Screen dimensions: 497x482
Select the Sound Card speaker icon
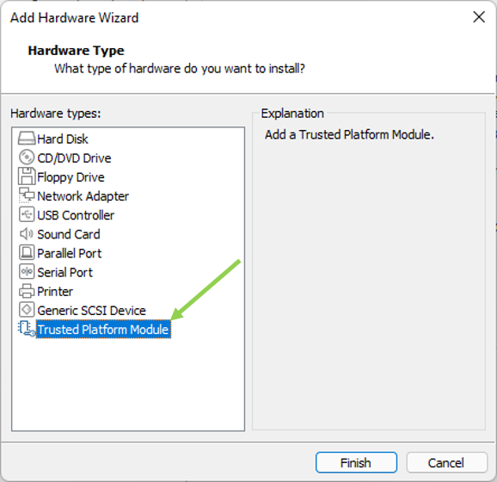point(27,234)
